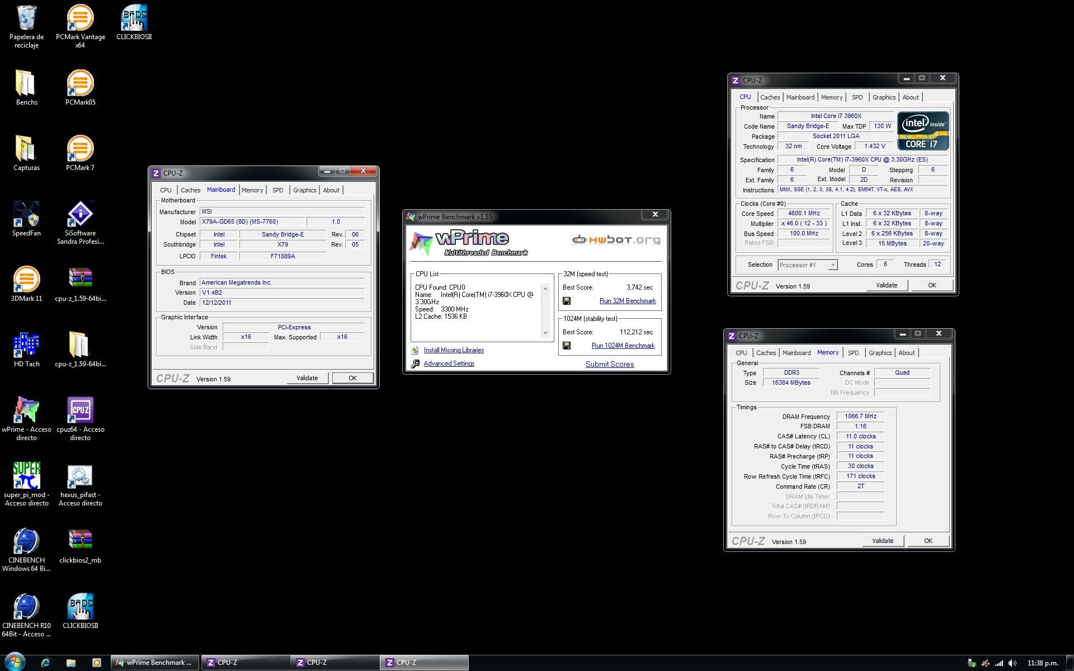The height and width of the screenshot is (671, 1074).
Task: Open the Processor #1 selection dropdown
Action: click(x=808, y=265)
